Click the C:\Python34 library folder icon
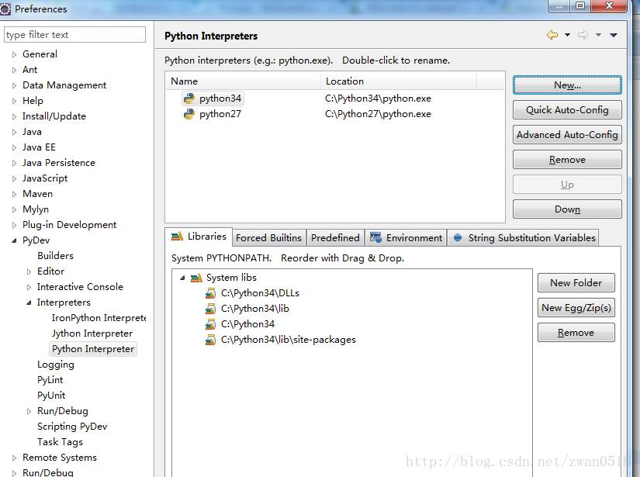Image resolution: width=640 pixels, height=477 pixels. tap(210, 324)
